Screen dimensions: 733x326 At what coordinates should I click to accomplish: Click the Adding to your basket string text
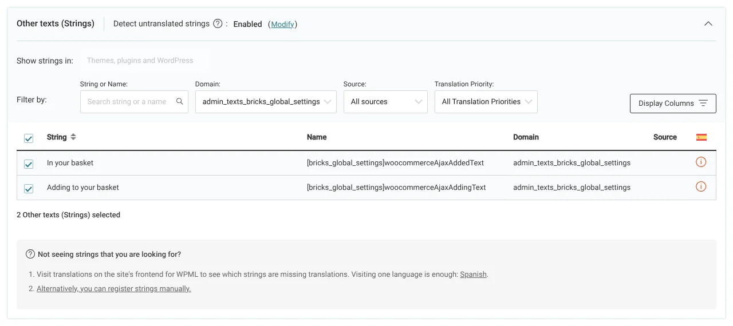[x=83, y=188]
